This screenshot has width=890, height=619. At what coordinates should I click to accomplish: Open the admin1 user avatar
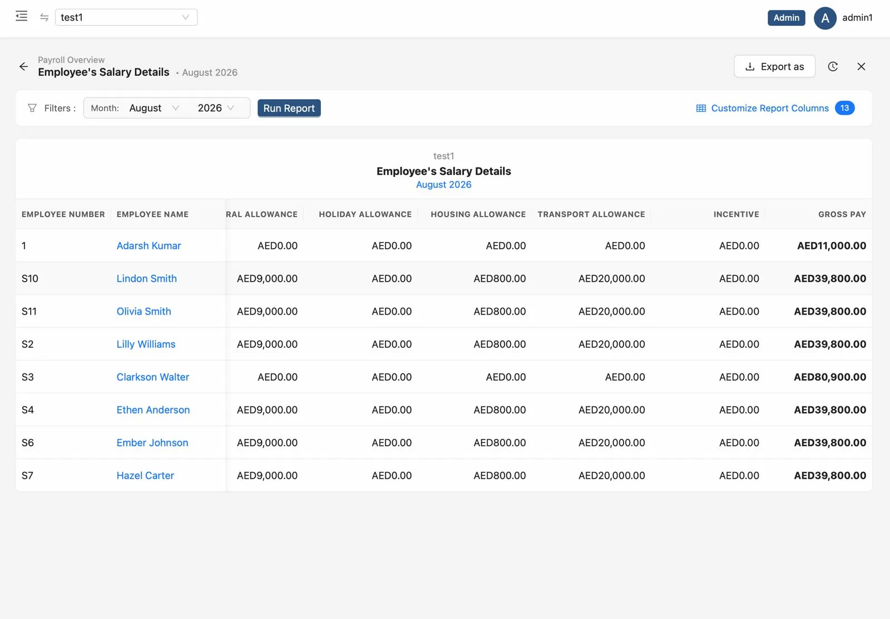point(825,18)
